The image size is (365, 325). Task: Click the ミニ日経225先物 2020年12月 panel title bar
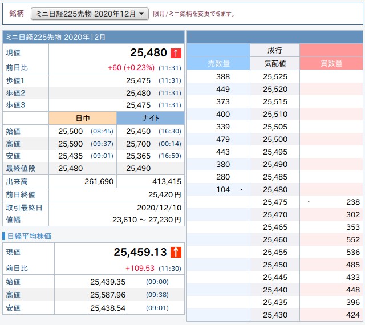coord(94,37)
